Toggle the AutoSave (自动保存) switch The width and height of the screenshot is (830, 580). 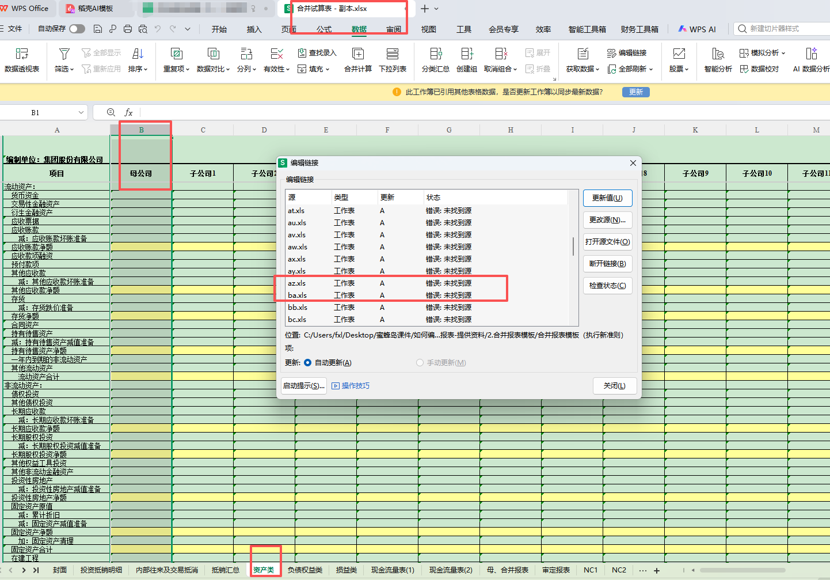77,29
